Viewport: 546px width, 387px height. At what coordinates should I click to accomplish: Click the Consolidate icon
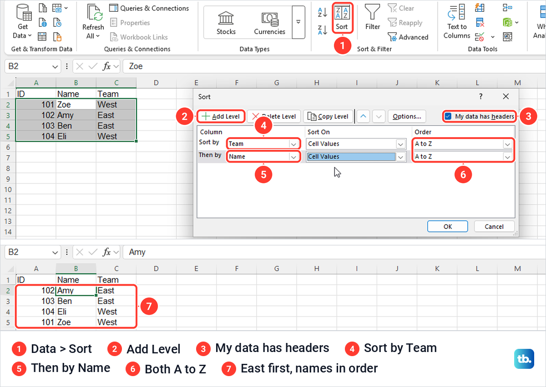[507, 8]
